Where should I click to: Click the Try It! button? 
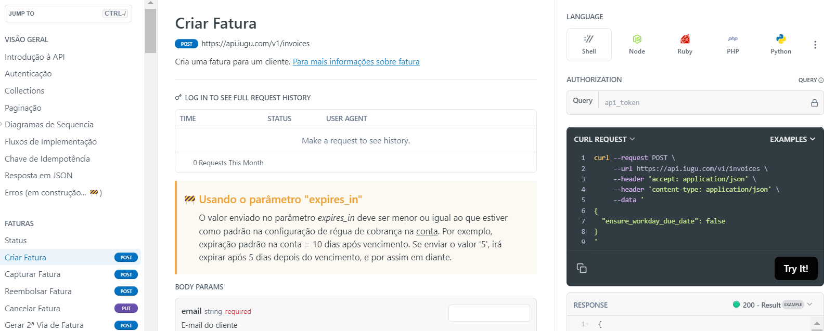[795, 268]
